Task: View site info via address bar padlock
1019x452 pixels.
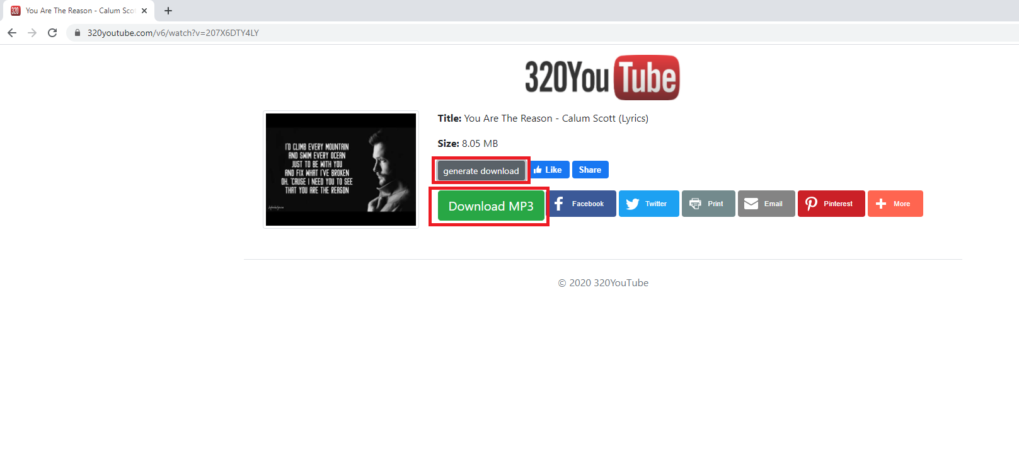Action: coord(78,33)
